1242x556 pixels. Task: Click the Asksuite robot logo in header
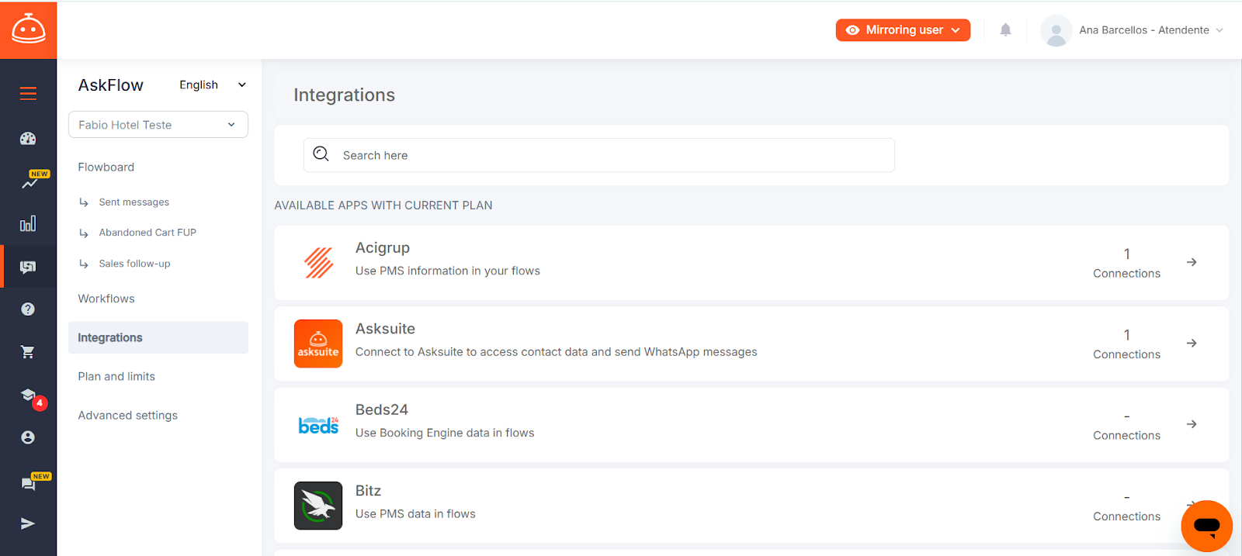[x=29, y=29]
